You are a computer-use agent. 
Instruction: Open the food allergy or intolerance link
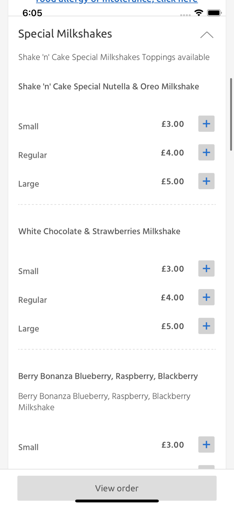(x=117, y=2)
